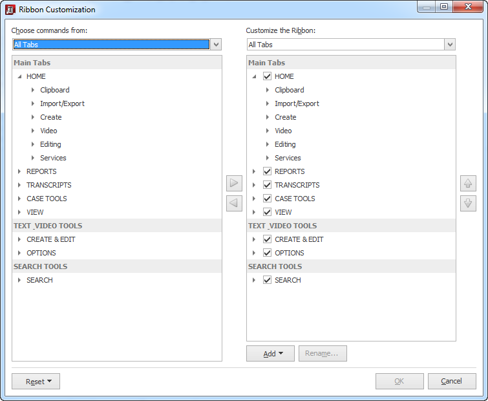Click the Ribbon Customization title bar app icon
This screenshot has width=488, height=401.
[10, 10]
